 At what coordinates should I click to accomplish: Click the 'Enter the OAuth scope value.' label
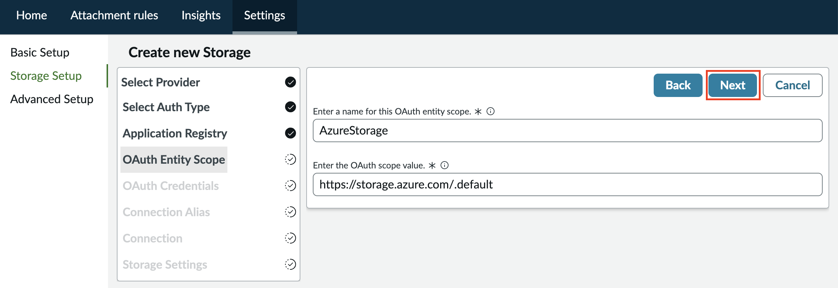(x=369, y=165)
